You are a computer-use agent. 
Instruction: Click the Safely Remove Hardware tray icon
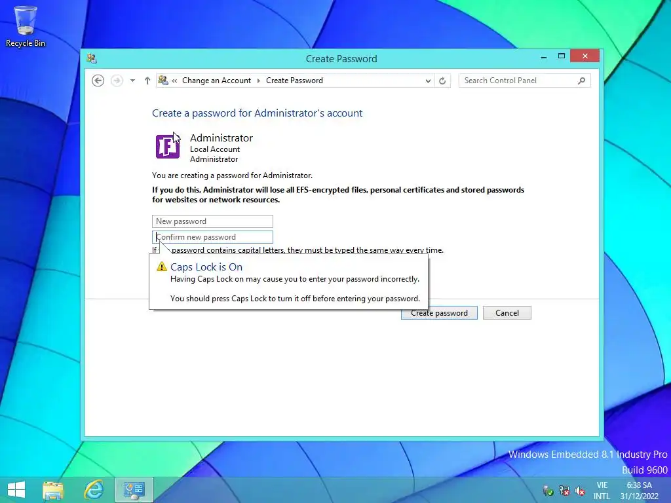pyautogui.click(x=548, y=491)
